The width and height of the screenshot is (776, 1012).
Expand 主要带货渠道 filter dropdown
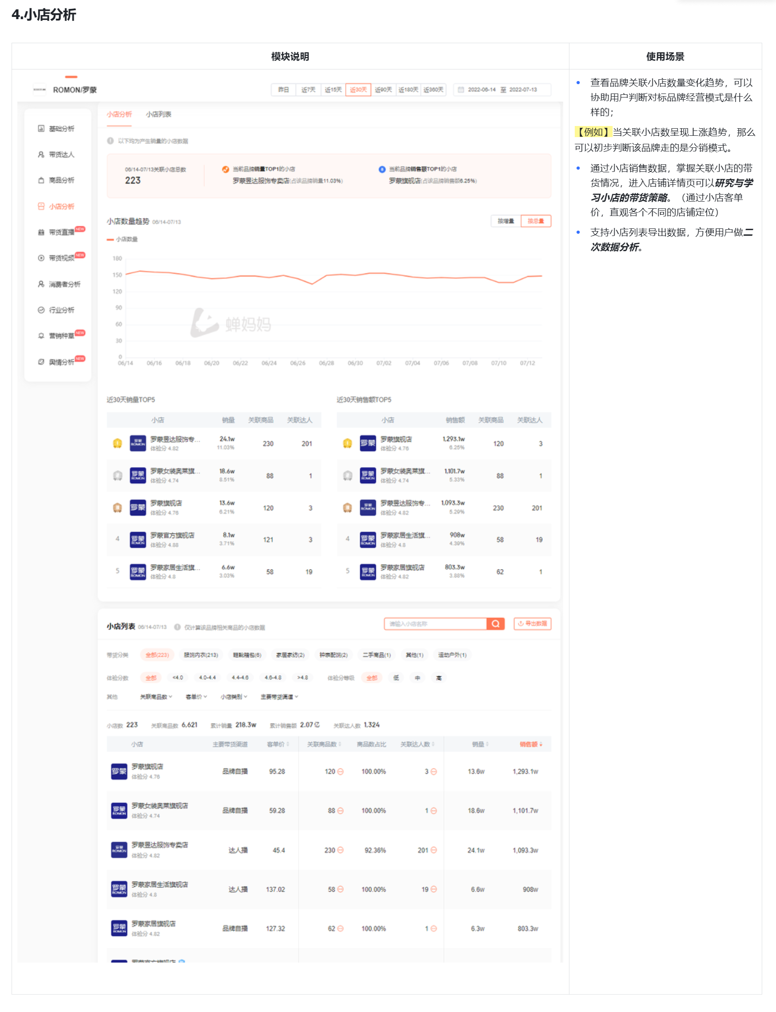click(x=280, y=696)
